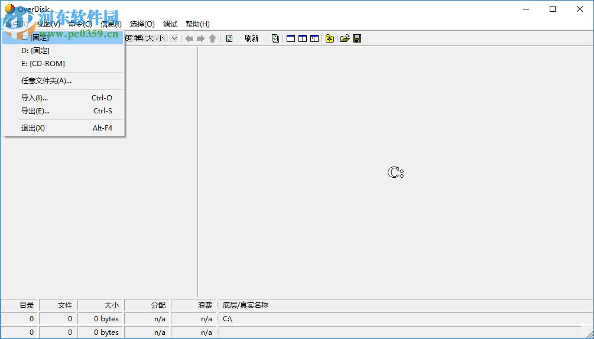Open the 调试 menu

point(170,24)
